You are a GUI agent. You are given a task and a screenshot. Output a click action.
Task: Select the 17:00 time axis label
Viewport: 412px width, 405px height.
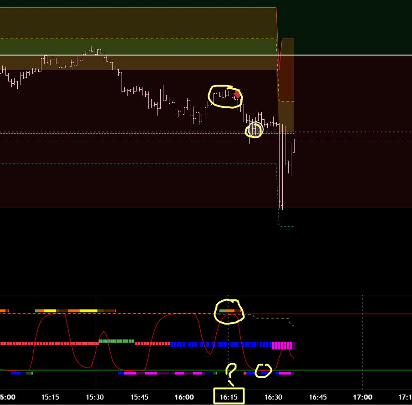click(x=363, y=397)
